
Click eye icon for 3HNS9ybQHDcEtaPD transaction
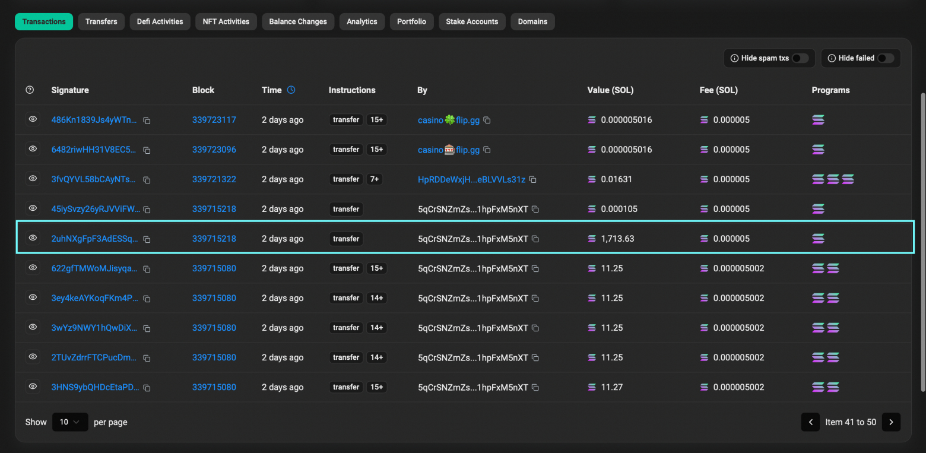coord(33,387)
